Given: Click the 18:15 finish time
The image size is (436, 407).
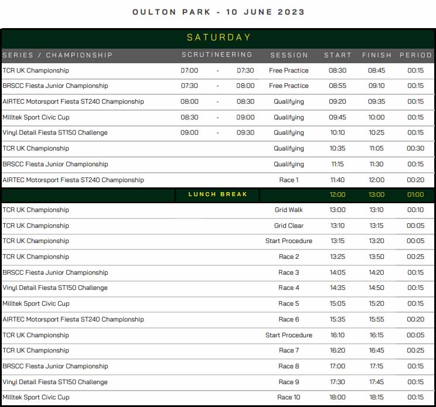Looking at the screenshot, I should click(376, 397).
